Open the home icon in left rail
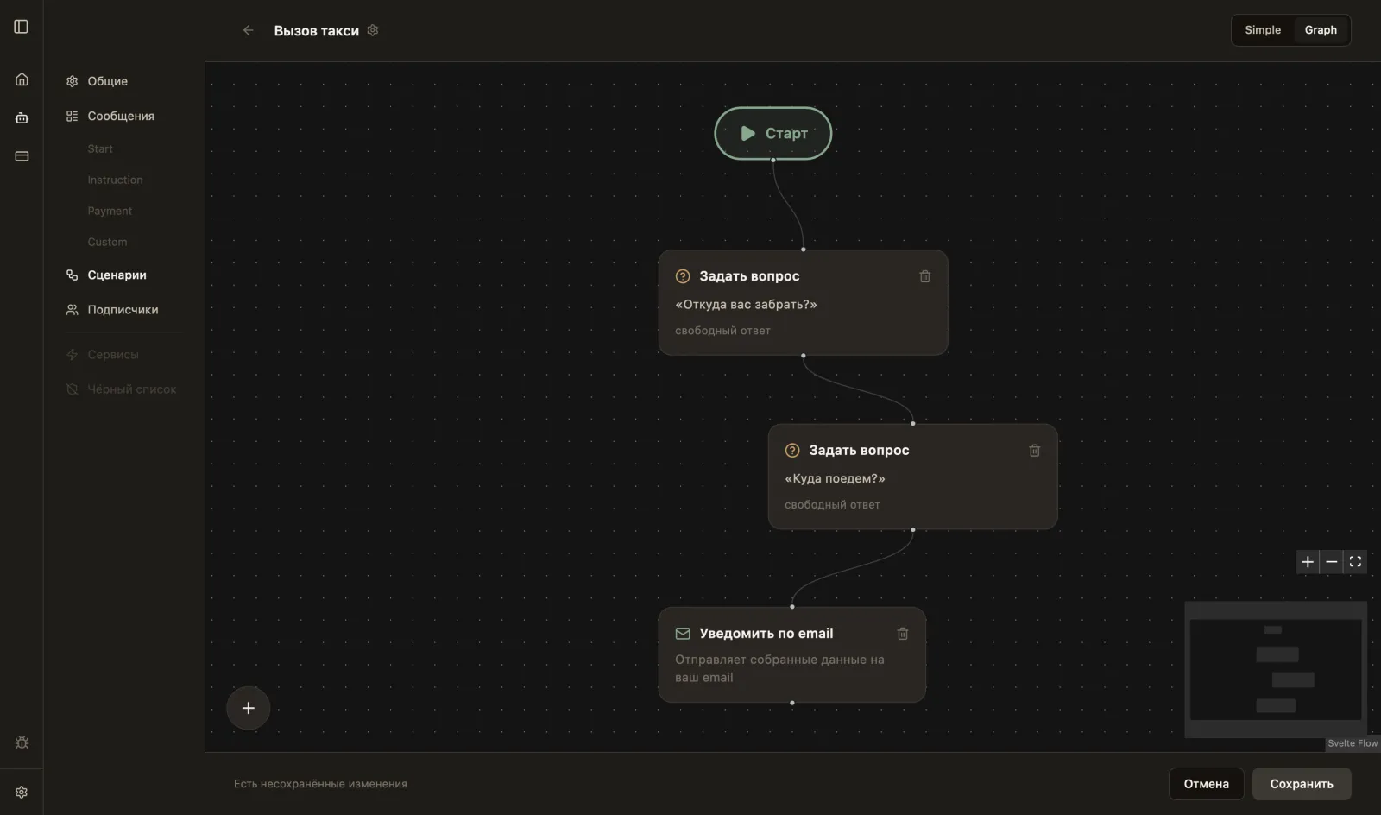Image resolution: width=1381 pixels, height=815 pixels. tap(22, 79)
